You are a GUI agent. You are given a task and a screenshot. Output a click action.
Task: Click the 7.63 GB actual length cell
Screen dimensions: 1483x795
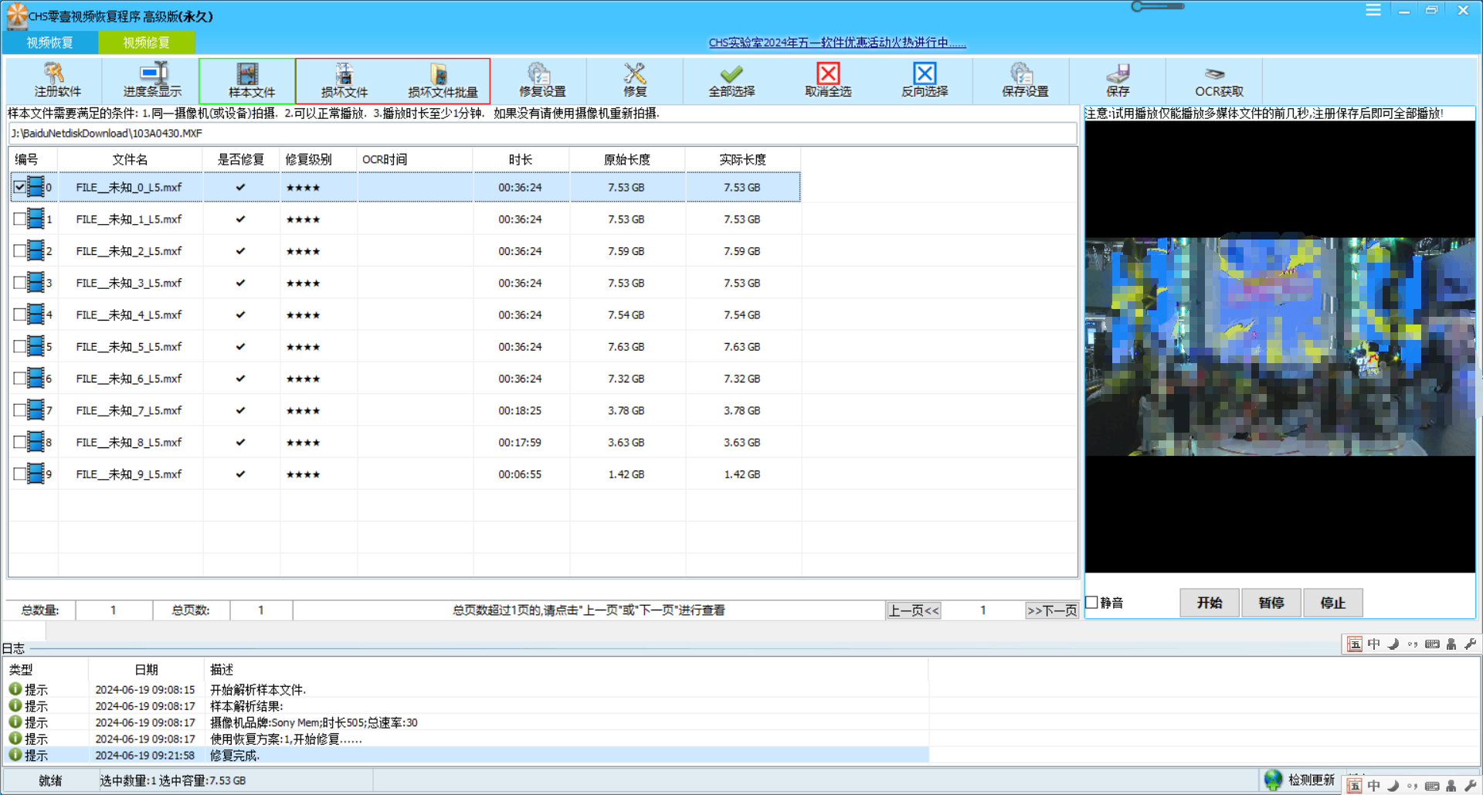point(742,347)
